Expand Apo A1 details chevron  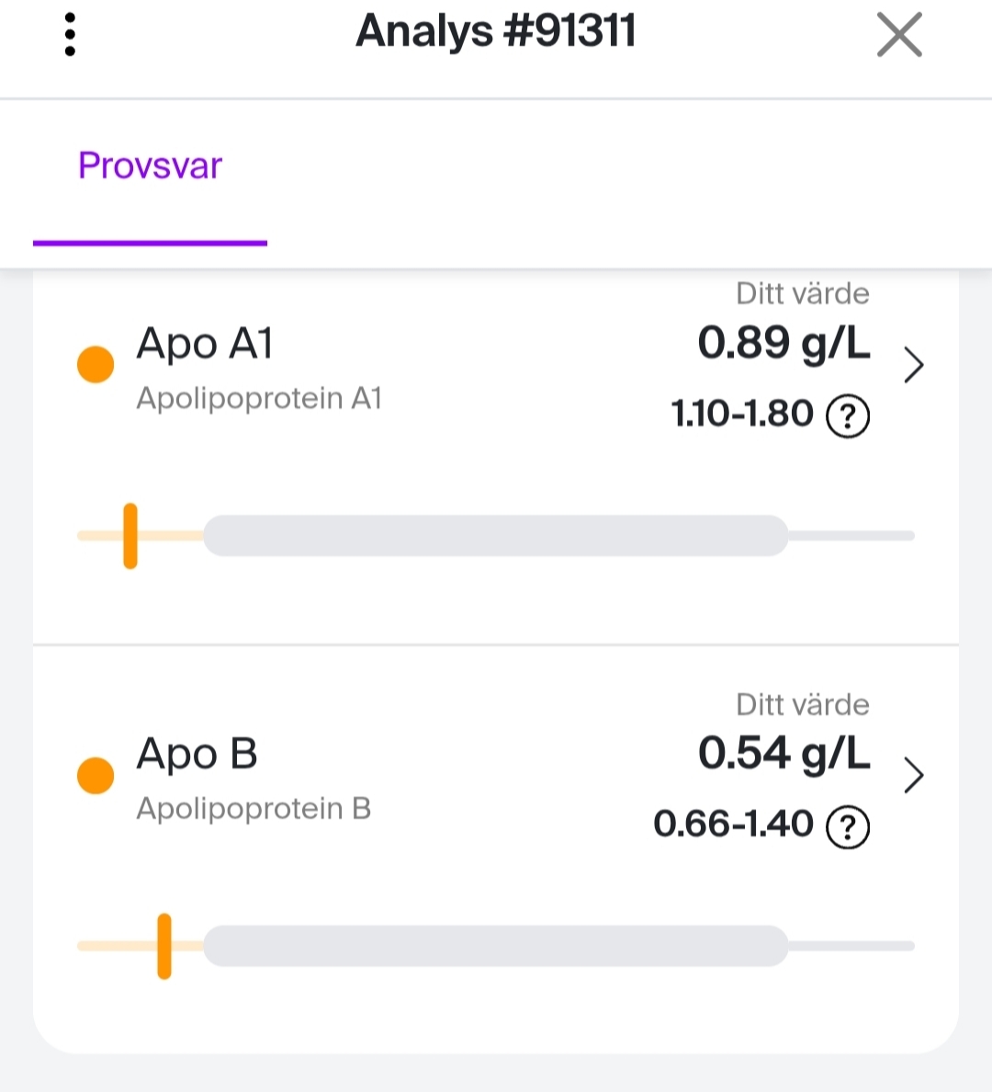pyautogui.click(x=913, y=365)
